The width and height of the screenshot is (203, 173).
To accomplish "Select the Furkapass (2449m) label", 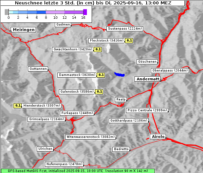I will (77, 113).
